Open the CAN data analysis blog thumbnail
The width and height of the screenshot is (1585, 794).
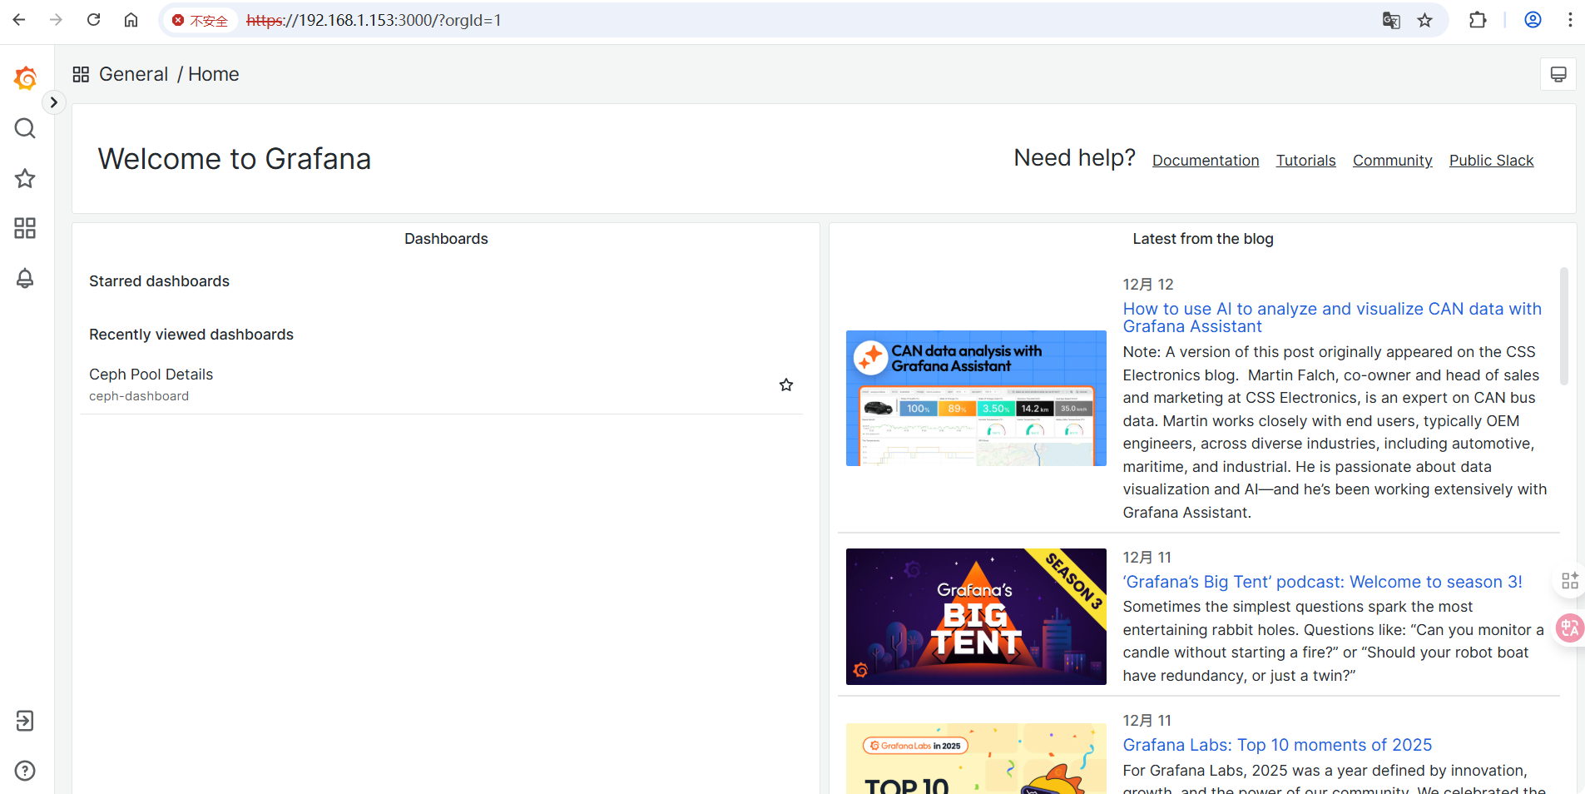(x=976, y=398)
